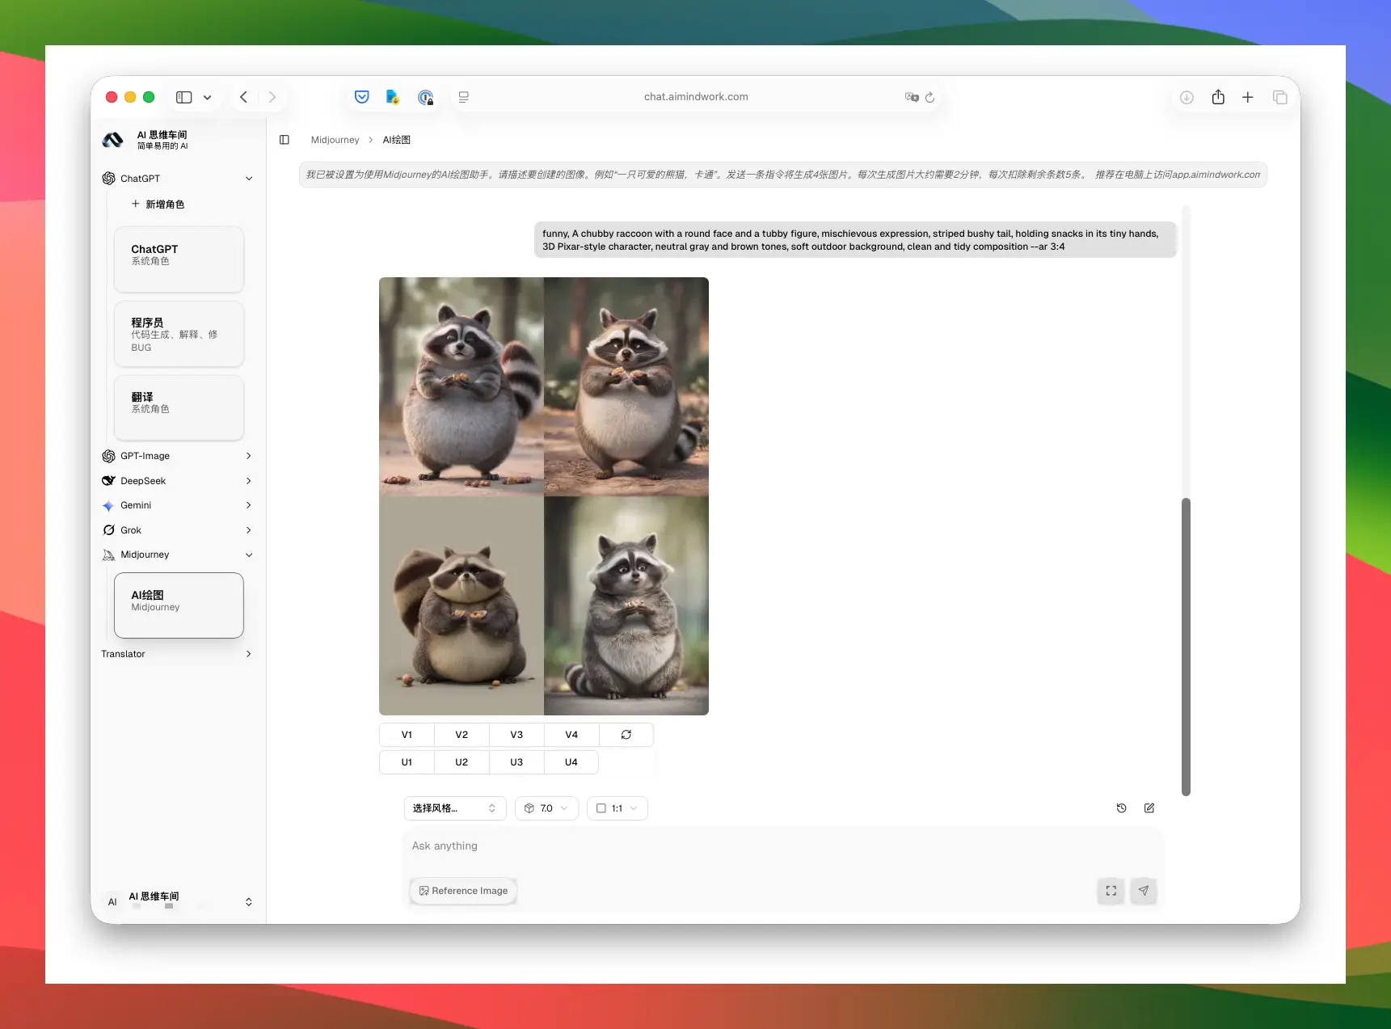
Task: Click the new chat edit icon
Action: click(x=1149, y=808)
